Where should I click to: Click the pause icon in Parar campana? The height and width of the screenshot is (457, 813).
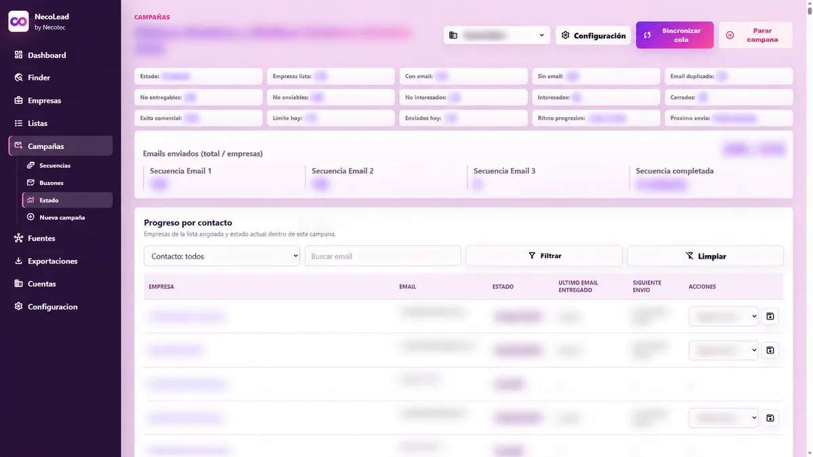click(x=730, y=35)
